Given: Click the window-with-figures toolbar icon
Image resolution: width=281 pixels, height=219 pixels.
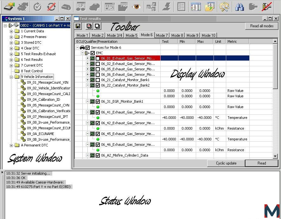Looking at the screenshot, I should (x=196, y=7).
